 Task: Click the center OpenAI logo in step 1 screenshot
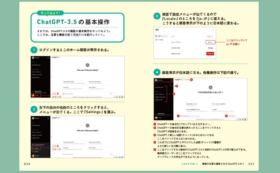click(87, 65)
